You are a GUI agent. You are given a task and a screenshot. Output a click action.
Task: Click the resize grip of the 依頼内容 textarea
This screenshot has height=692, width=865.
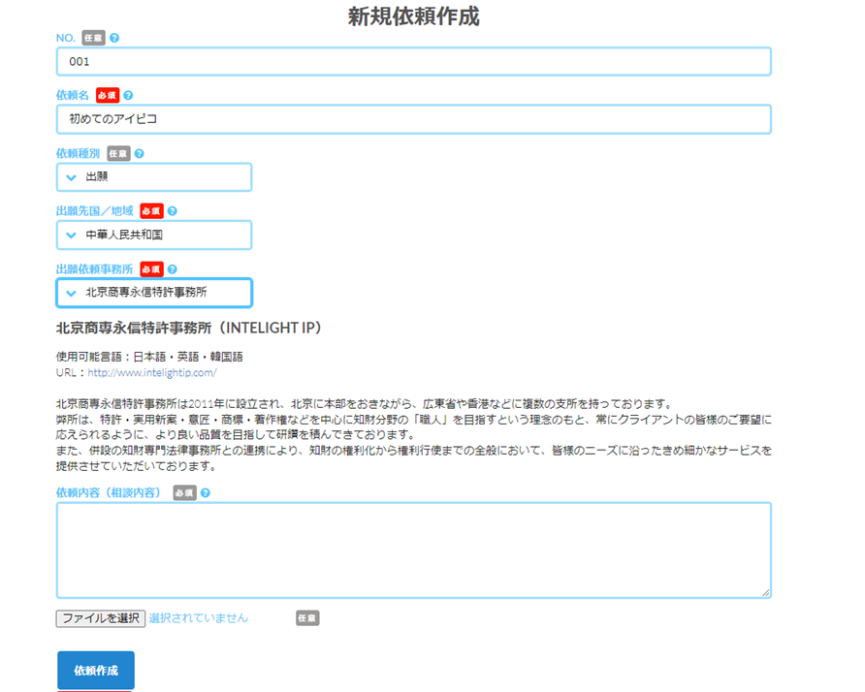766,593
